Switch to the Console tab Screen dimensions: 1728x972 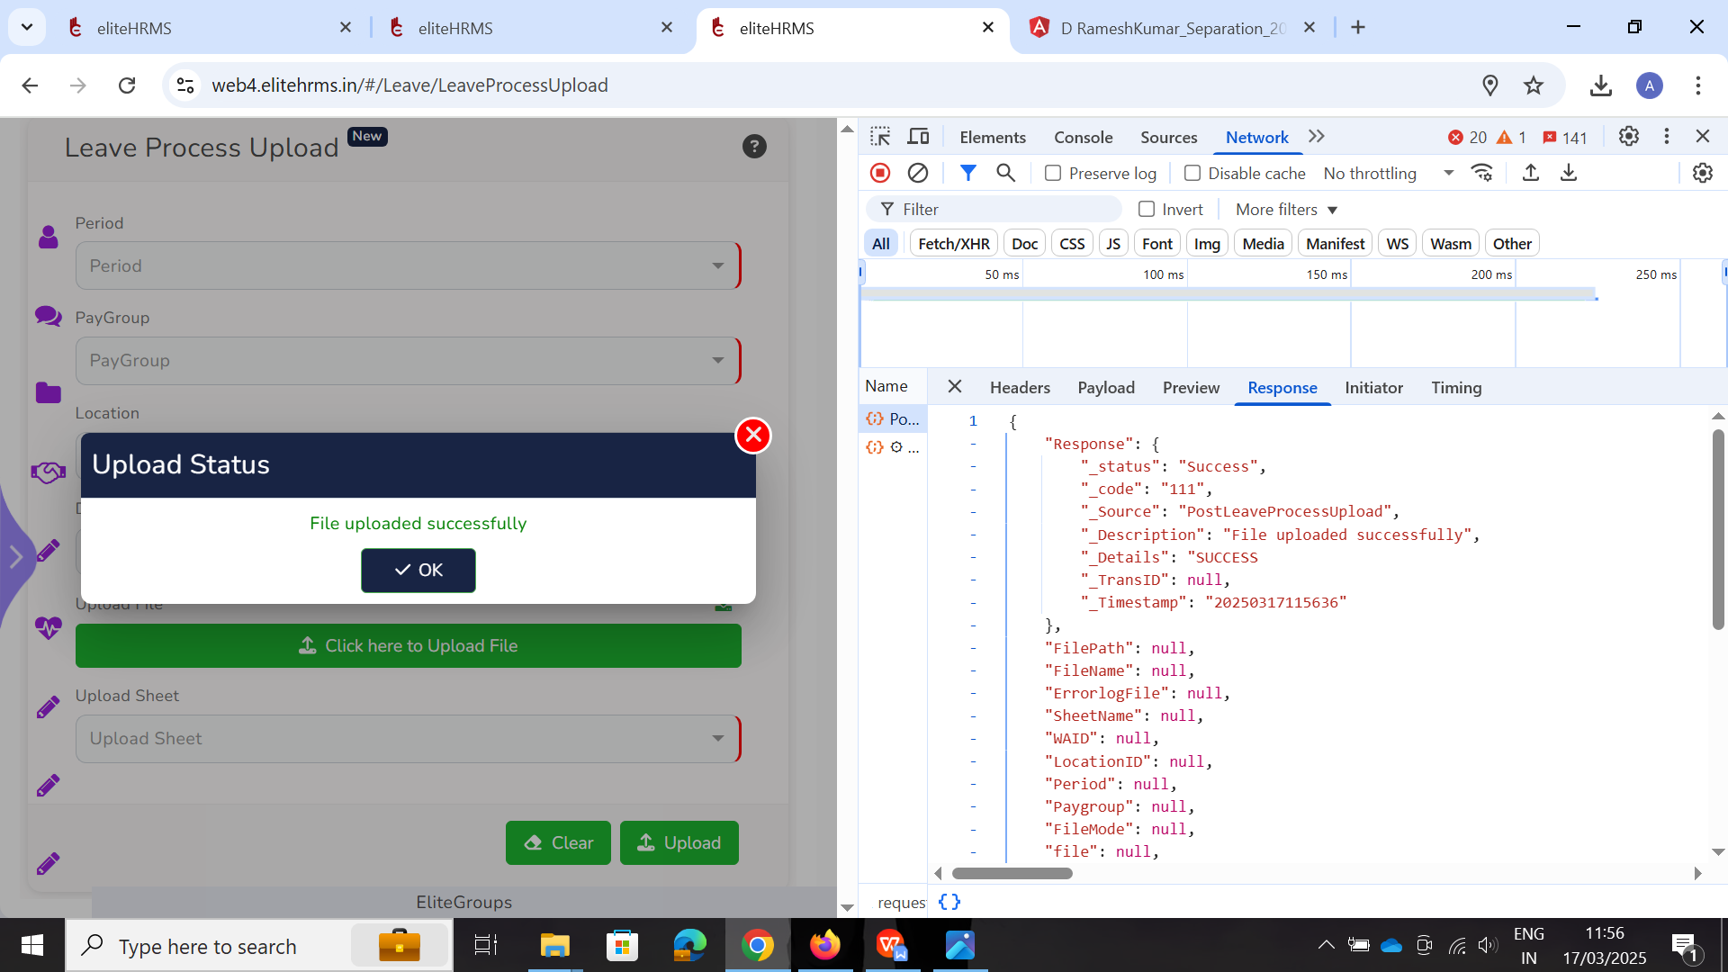[x=1083, y=137]
